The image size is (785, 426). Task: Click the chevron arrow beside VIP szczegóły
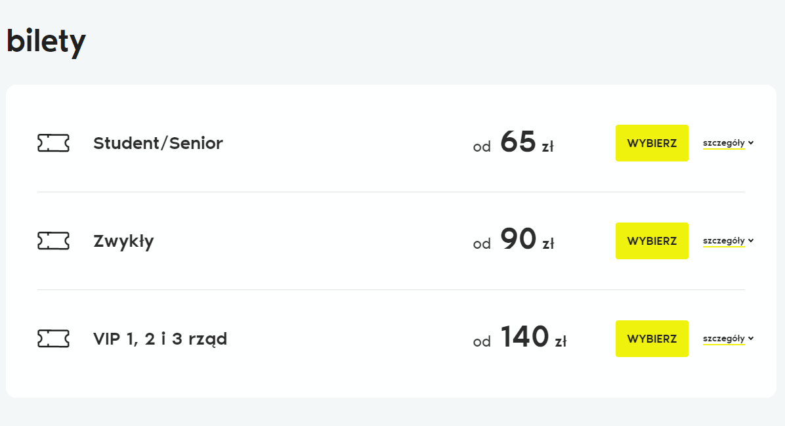(750, 338)
